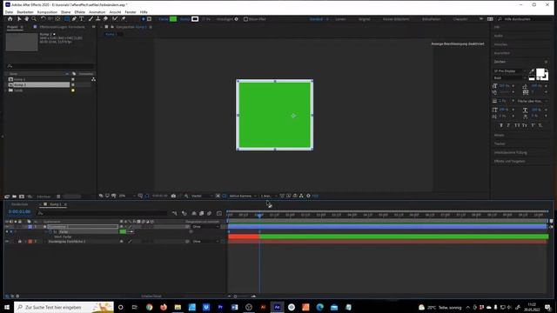Expand the Effekte und Vorgaben panel

coord(509,161)
